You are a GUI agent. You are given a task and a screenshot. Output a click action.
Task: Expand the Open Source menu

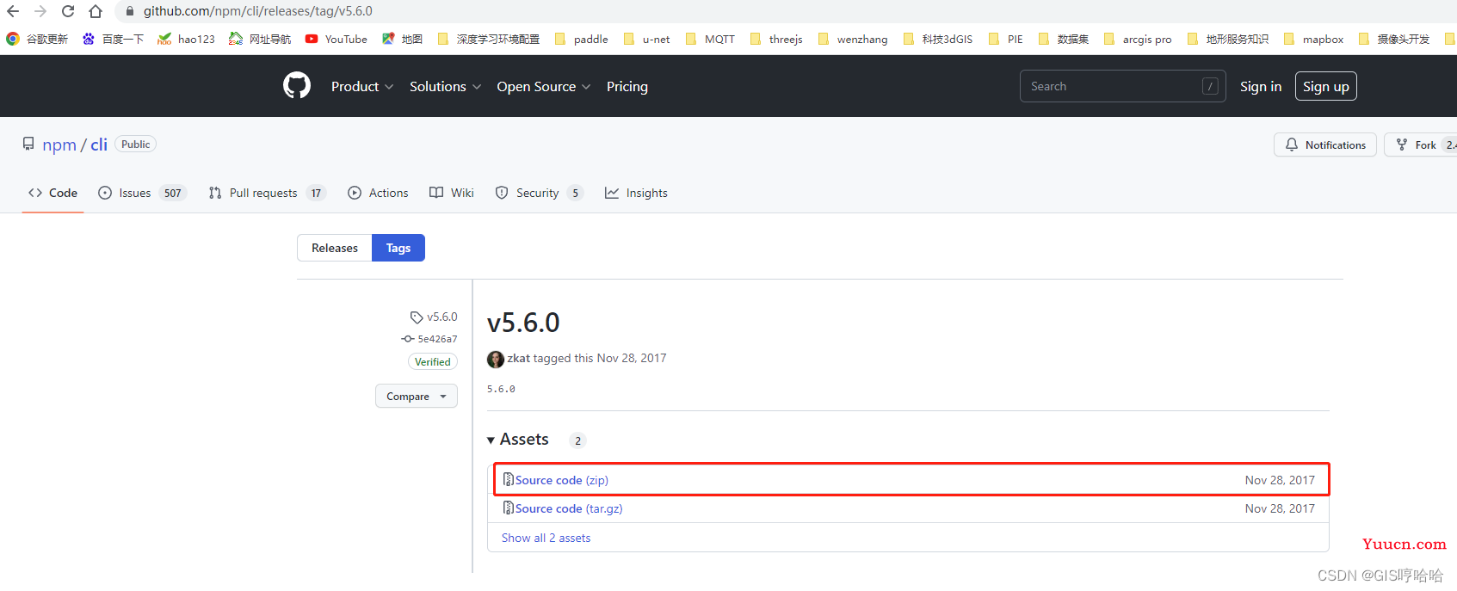point(544,86)
